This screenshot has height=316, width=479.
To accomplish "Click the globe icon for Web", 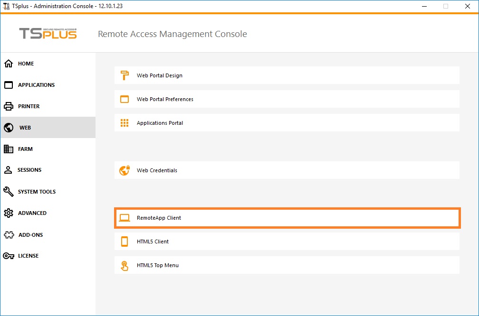I will tap(9, 128).
